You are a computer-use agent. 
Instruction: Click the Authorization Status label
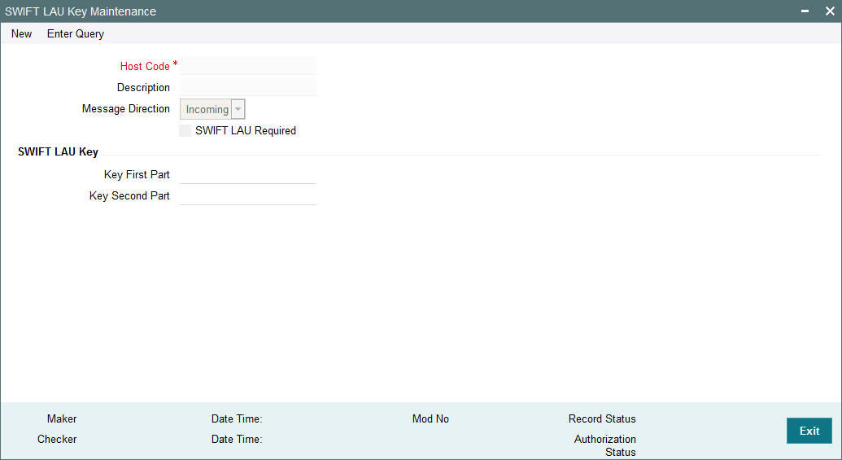(x=605, y=445)
